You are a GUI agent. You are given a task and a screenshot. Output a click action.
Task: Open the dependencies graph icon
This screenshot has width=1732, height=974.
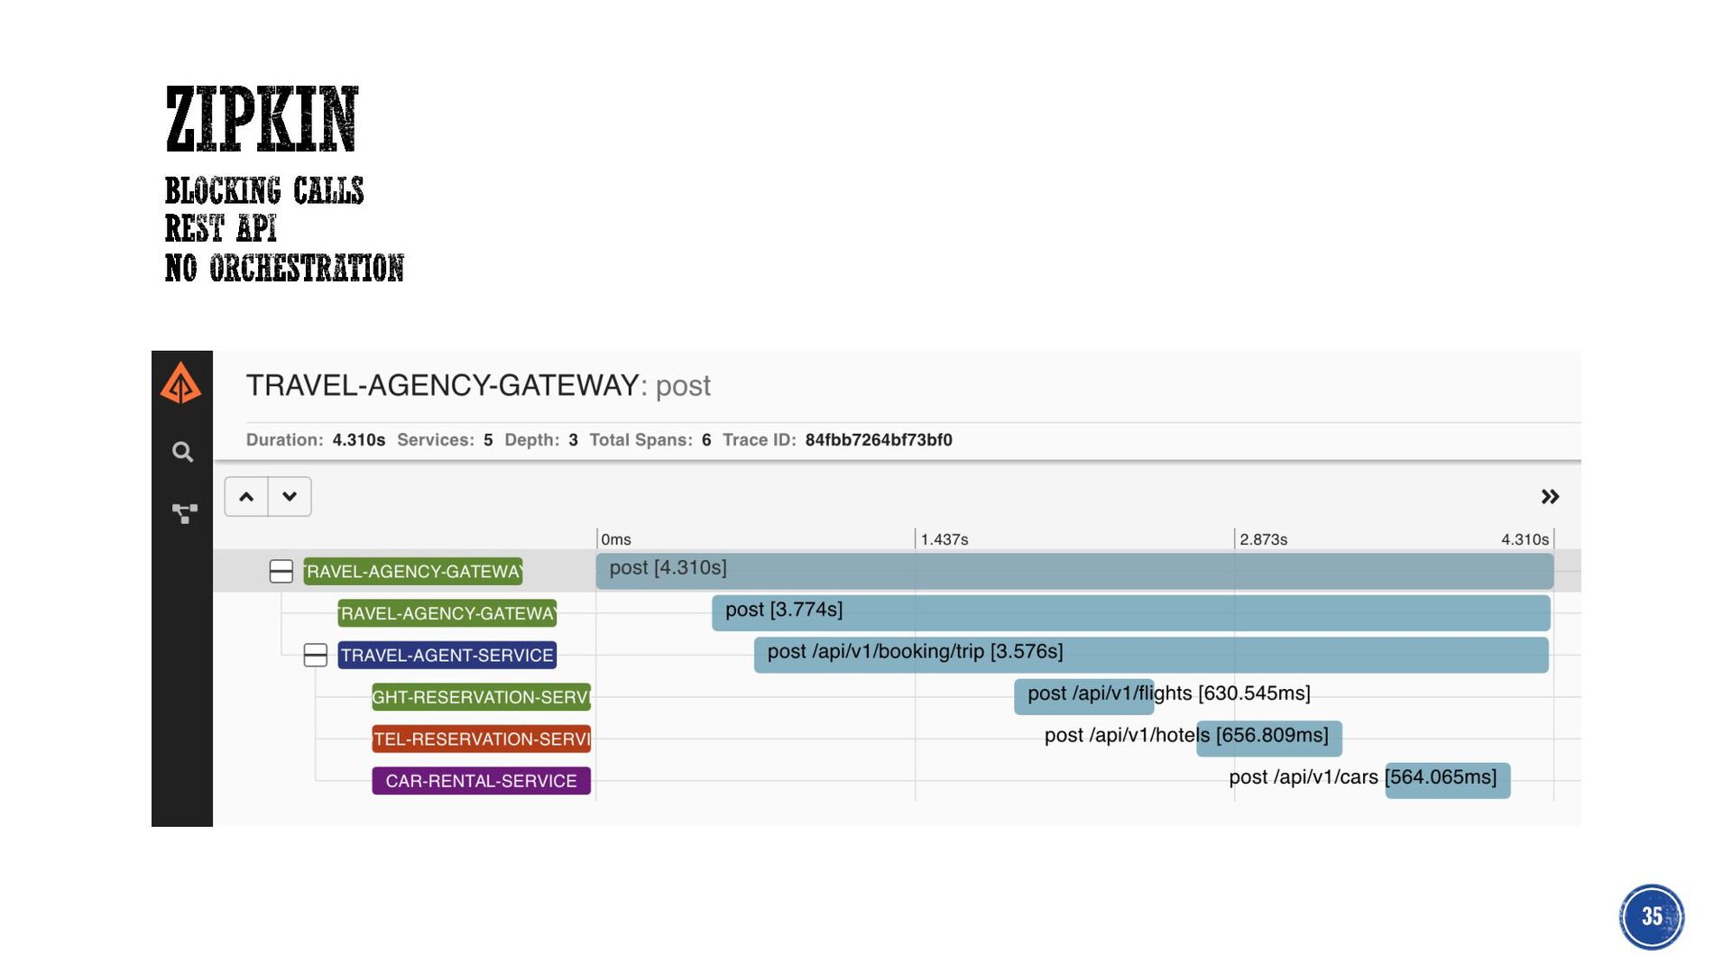(184, 514)
